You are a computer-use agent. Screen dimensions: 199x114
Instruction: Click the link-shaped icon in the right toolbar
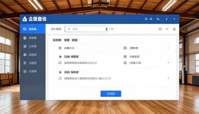pyautogui.click(x=167, y=29)
